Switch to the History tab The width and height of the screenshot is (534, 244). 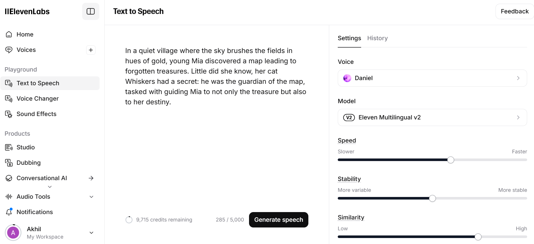(377, 38)
